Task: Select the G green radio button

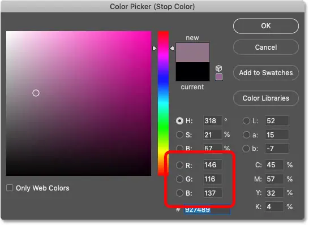Action: point(179,179)
